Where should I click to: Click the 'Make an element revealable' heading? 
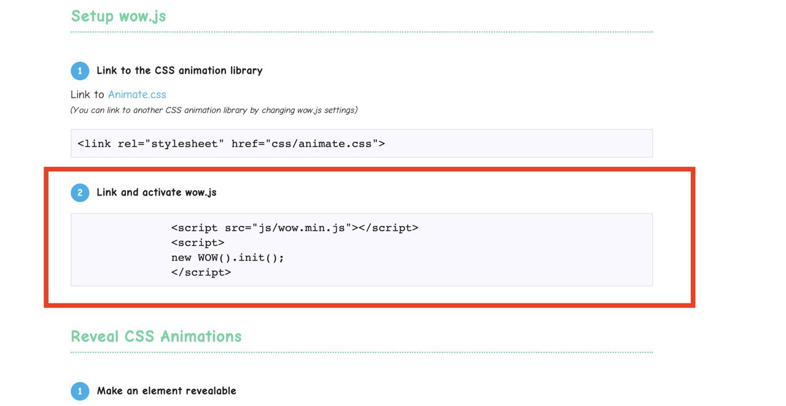[166, 391]
